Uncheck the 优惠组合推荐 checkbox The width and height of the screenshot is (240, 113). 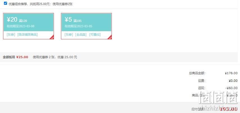6,3
